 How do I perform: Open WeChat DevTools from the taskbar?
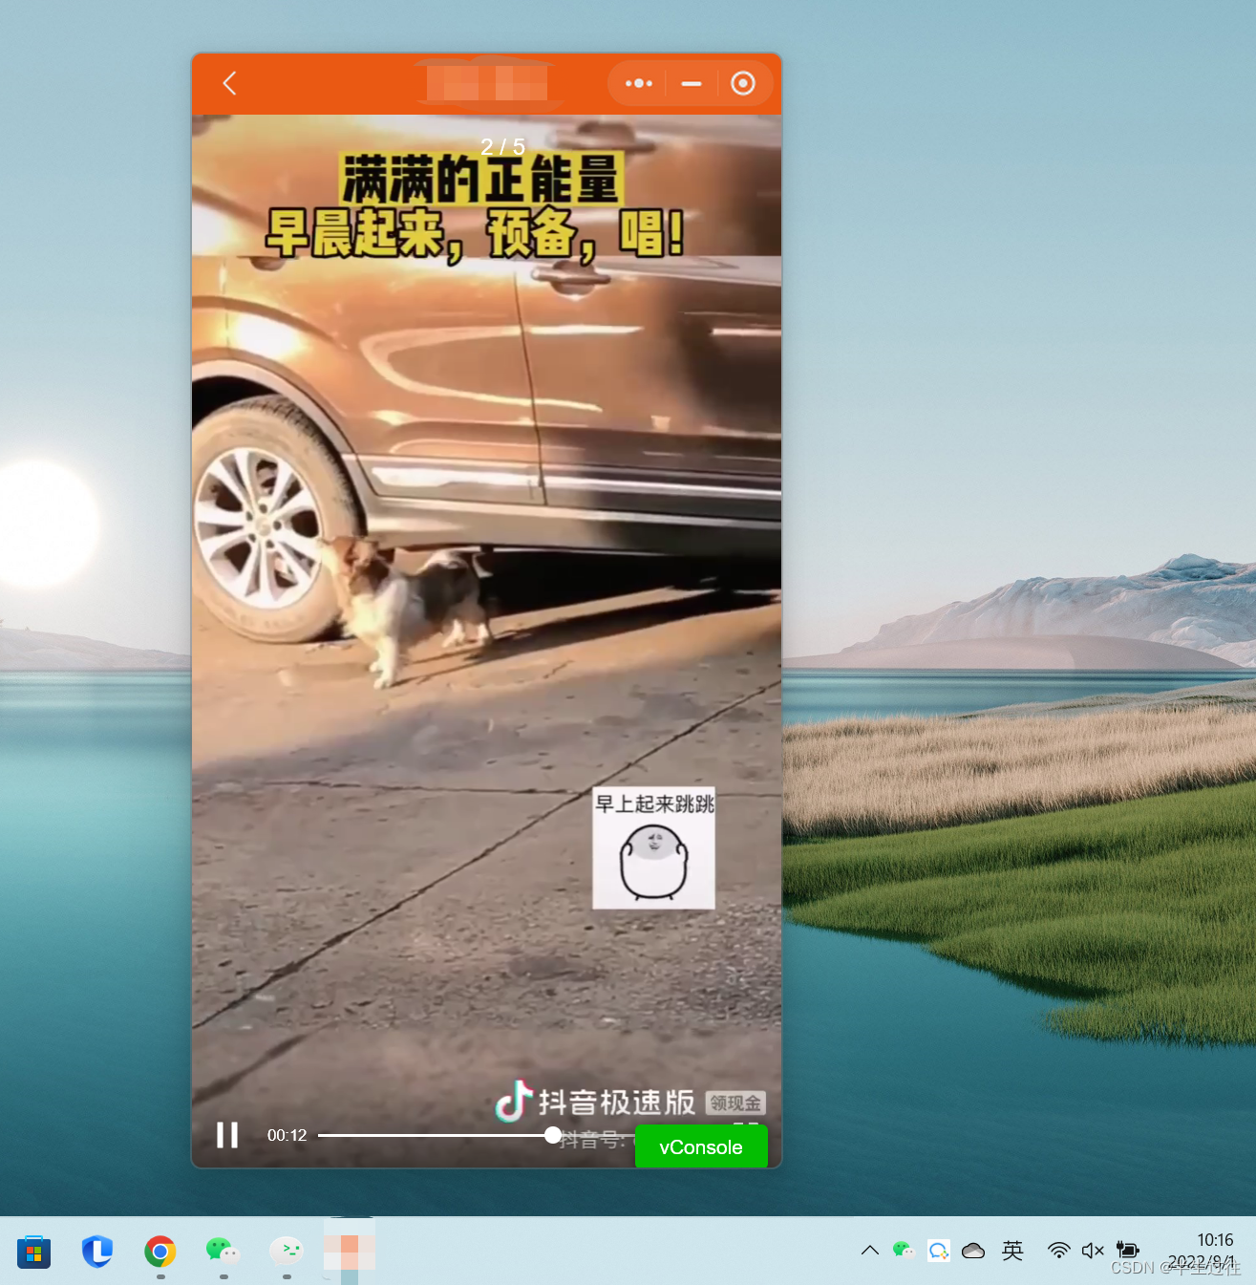287,1251
